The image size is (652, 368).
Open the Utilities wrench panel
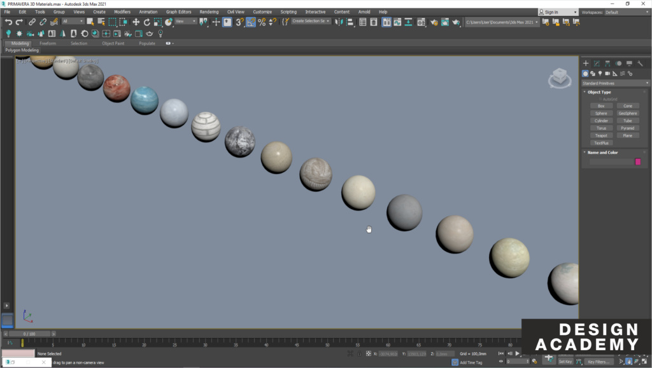[640, 64]
